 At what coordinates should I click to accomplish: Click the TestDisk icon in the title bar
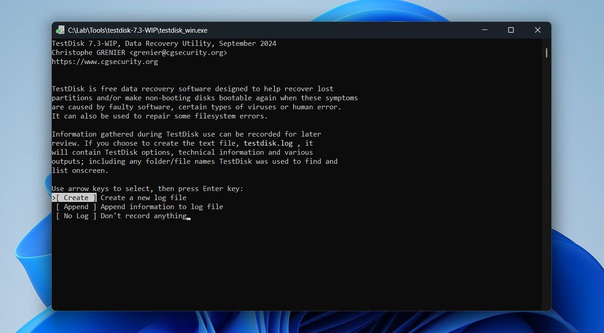pyautogui.click(x=60, y=30)
